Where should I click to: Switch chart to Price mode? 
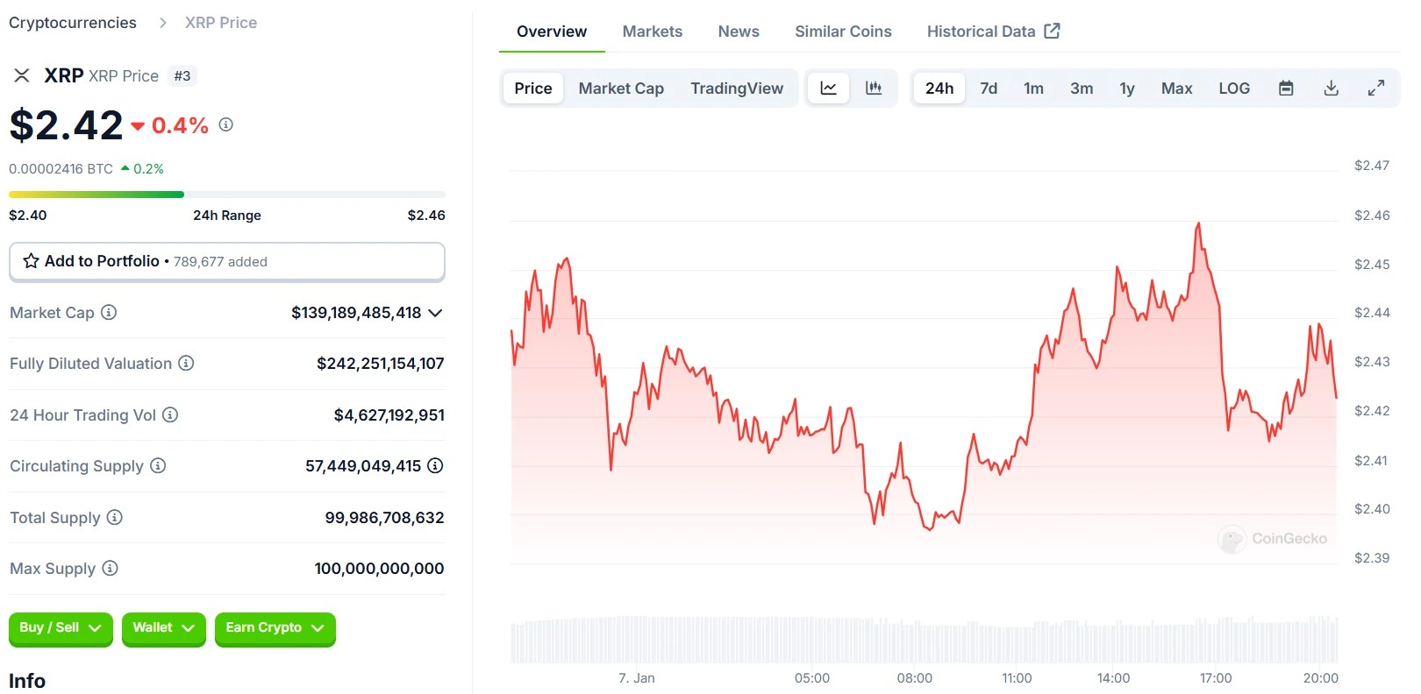point(533,88)
